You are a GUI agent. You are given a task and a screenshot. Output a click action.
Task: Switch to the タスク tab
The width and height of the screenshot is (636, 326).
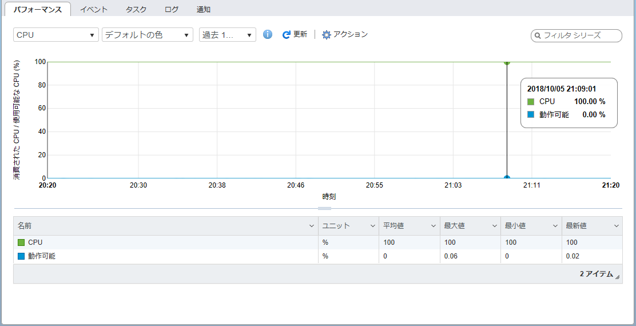point(136,9)
